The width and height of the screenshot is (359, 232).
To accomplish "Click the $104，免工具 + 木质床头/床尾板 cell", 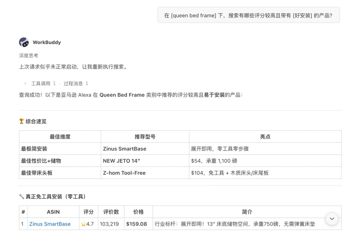I will point(265,173).
